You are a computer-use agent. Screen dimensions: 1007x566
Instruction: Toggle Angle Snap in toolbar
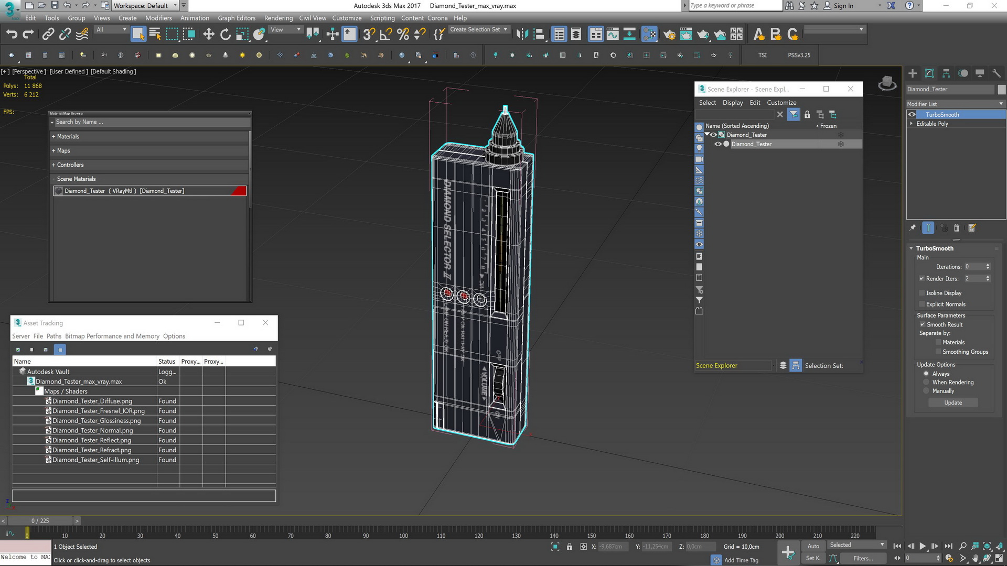click(386, 35)
